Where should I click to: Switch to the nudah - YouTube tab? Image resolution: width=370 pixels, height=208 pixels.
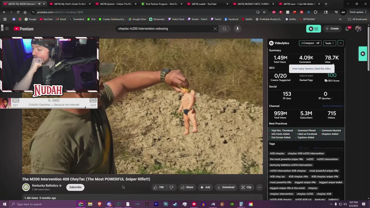click(x=208, y=4)
